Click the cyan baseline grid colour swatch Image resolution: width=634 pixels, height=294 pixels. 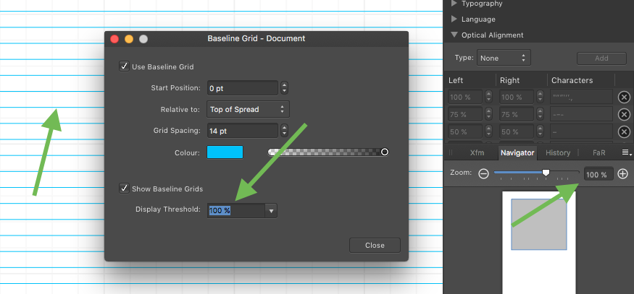pos(225,152)
